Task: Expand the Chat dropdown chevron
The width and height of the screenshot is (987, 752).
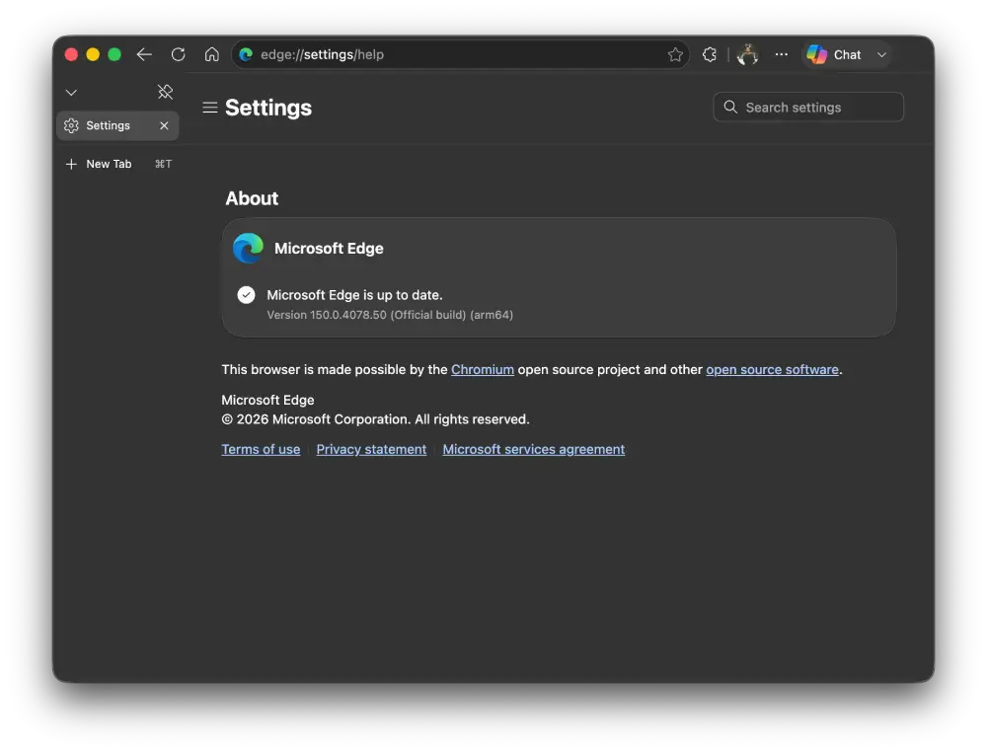Action: pos(881,54)
